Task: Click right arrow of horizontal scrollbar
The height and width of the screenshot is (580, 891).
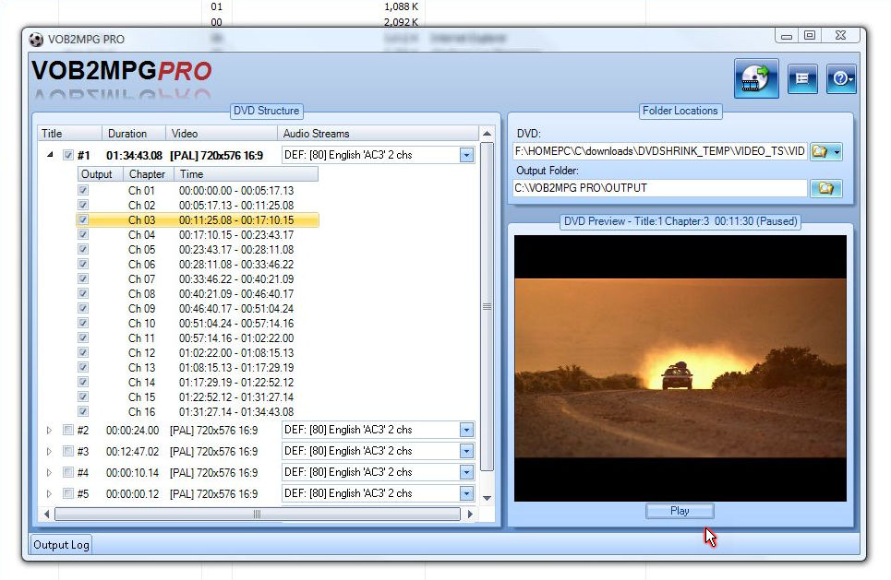Action: click(470, 515)
